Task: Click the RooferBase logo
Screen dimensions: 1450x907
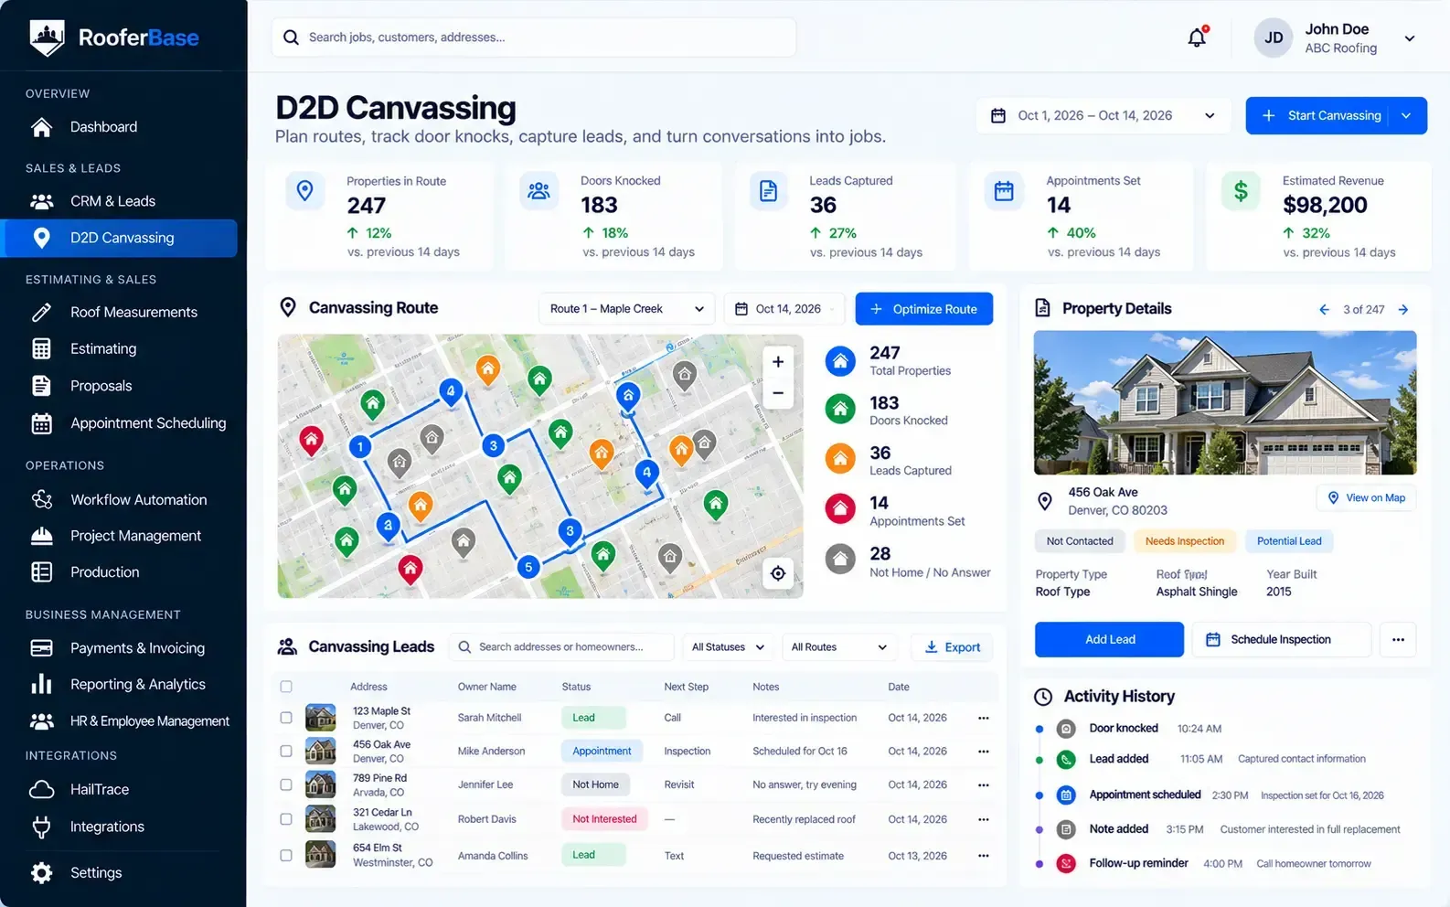Action: (x=114, y=37)
